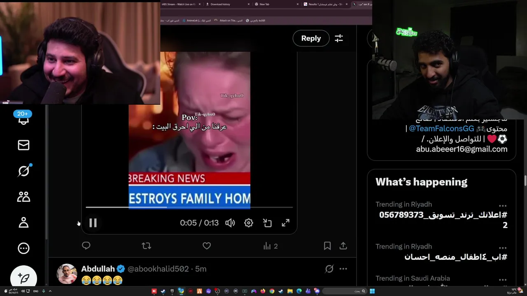Open OBS Studio from taskbar
The height and width of the screenshot is (296, 527).
[217, 291]
